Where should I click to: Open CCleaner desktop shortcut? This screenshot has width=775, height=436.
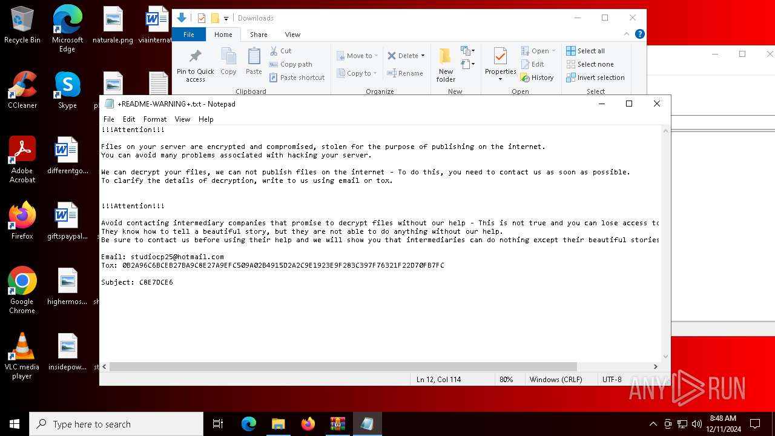(x=22, y=90)
